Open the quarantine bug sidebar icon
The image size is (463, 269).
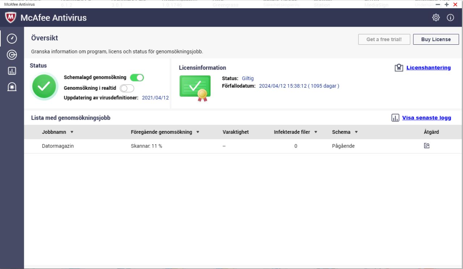12,87
